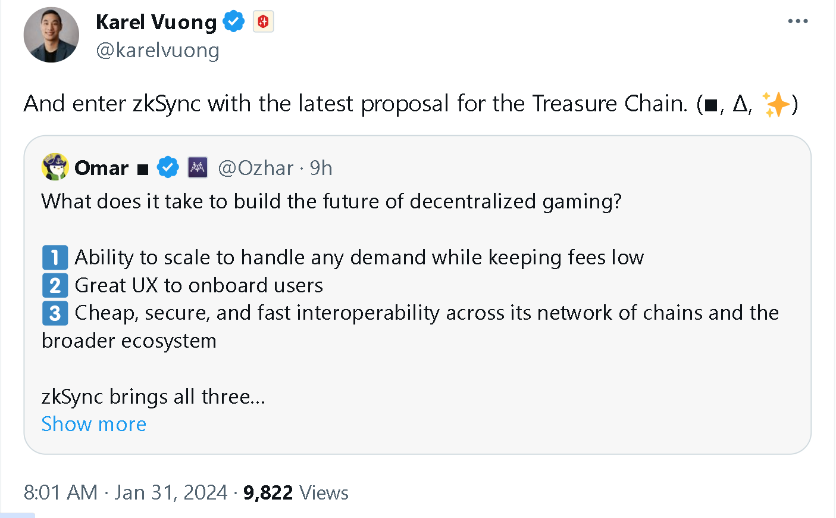Click the number 1 keycap emoji
The image size is (836, 518).
(55, 258)
